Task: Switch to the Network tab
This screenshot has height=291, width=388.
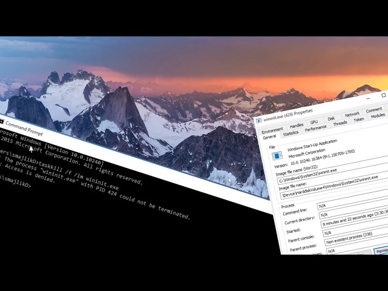Action: pos(352,114)
